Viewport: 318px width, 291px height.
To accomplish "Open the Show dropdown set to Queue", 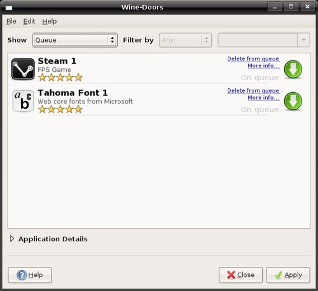I will (x=75, y=40).
